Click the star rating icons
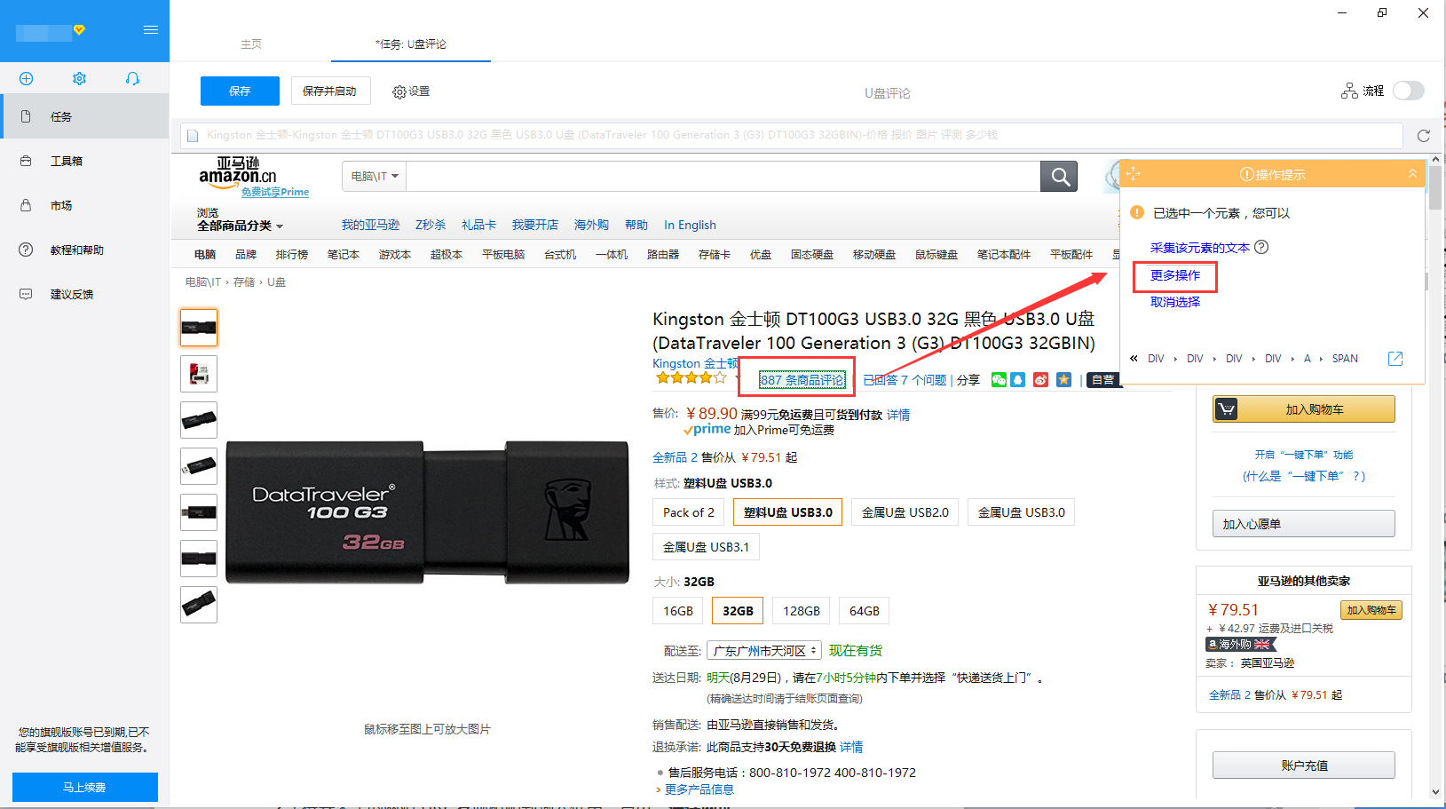 (691, 378)
